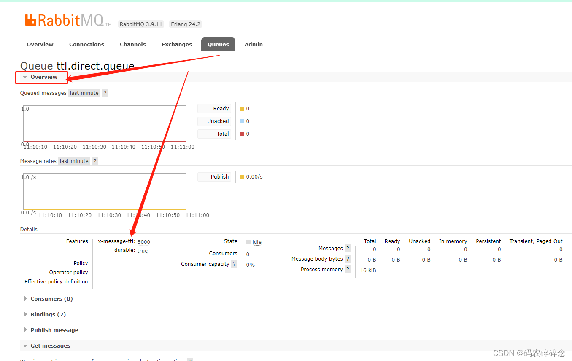Screen dimensions: 572x361
Task: Click the idle state label
Action: pyautogui.click(x=257, y=242)
